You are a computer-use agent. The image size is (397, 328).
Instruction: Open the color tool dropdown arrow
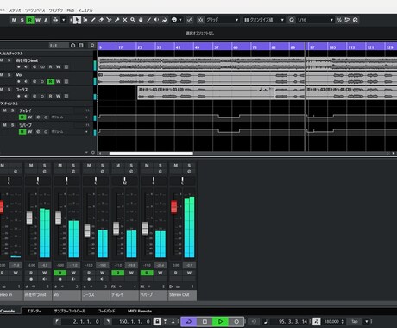click(x=180, y=20)
